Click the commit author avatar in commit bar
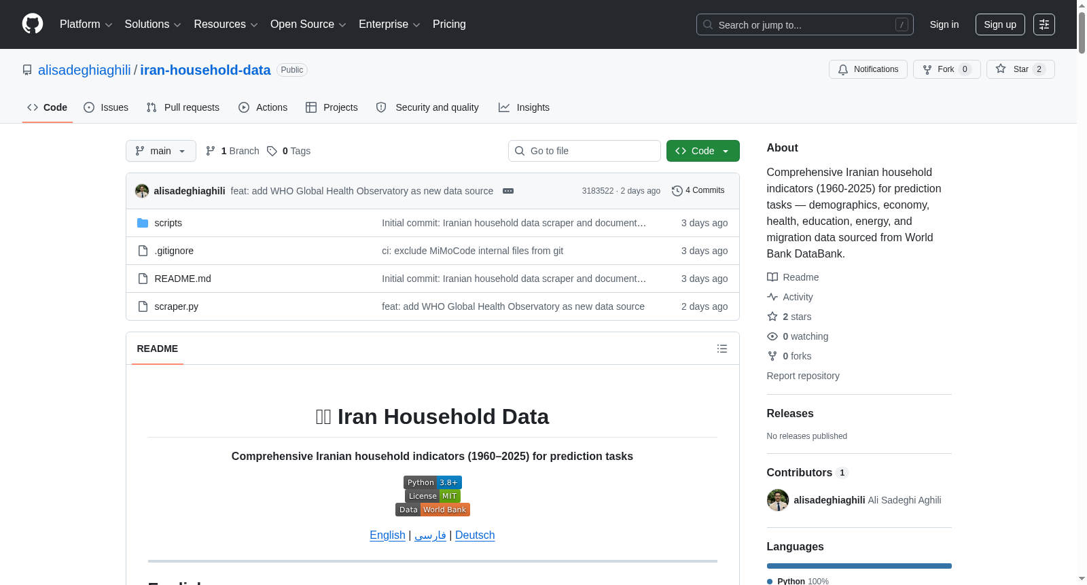This screenshot has width=1087, height=585. coord(142,191)
